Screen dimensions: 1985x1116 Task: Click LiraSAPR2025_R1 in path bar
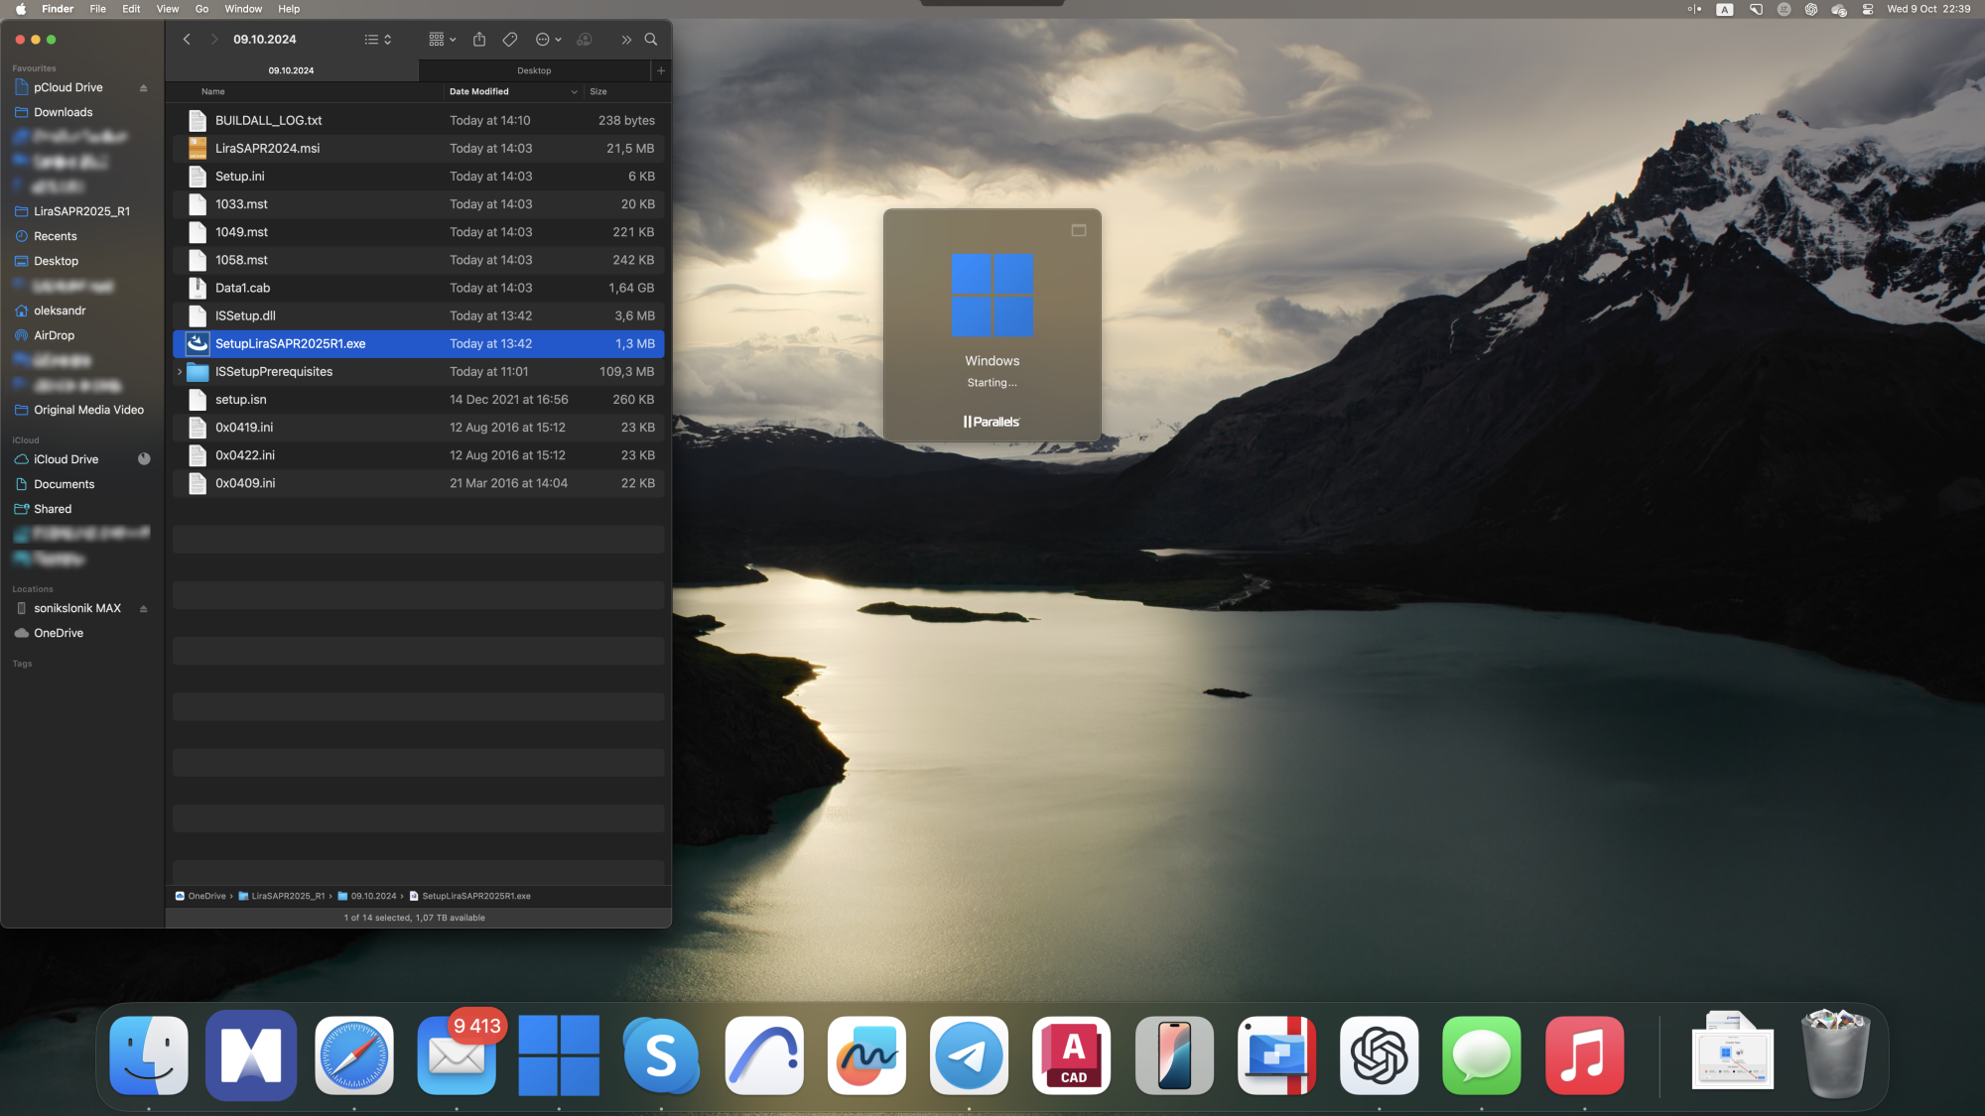(287, 896)
